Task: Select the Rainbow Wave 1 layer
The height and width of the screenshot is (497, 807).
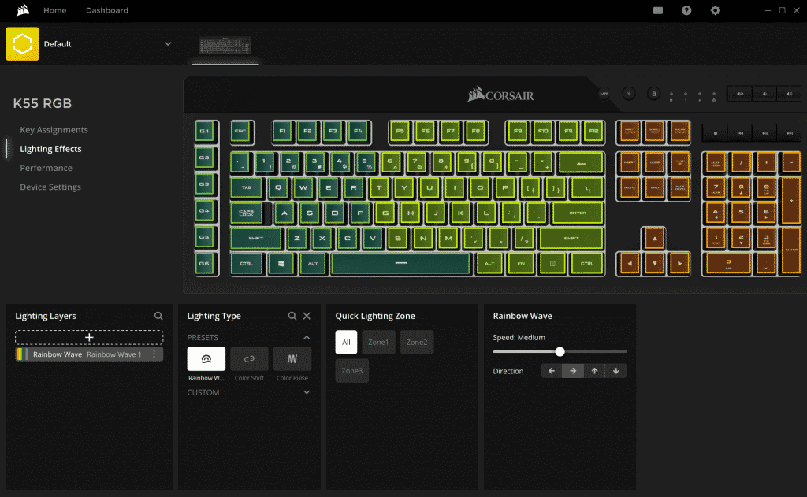Action: click(x=89, y=354)
